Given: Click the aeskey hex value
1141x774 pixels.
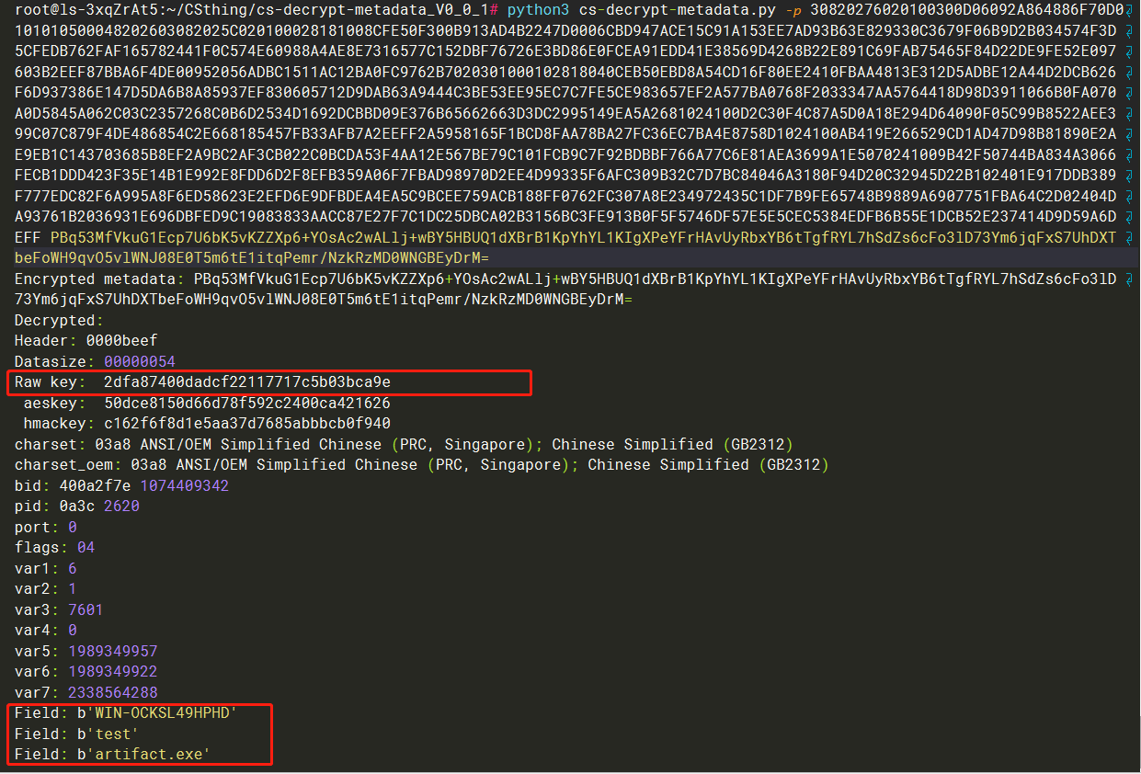Looking at the screenshot, I should (x=247, y=403).
